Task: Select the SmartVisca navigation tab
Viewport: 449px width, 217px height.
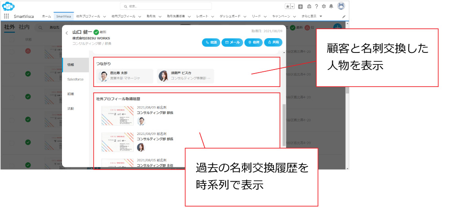Action: (64, 16)
